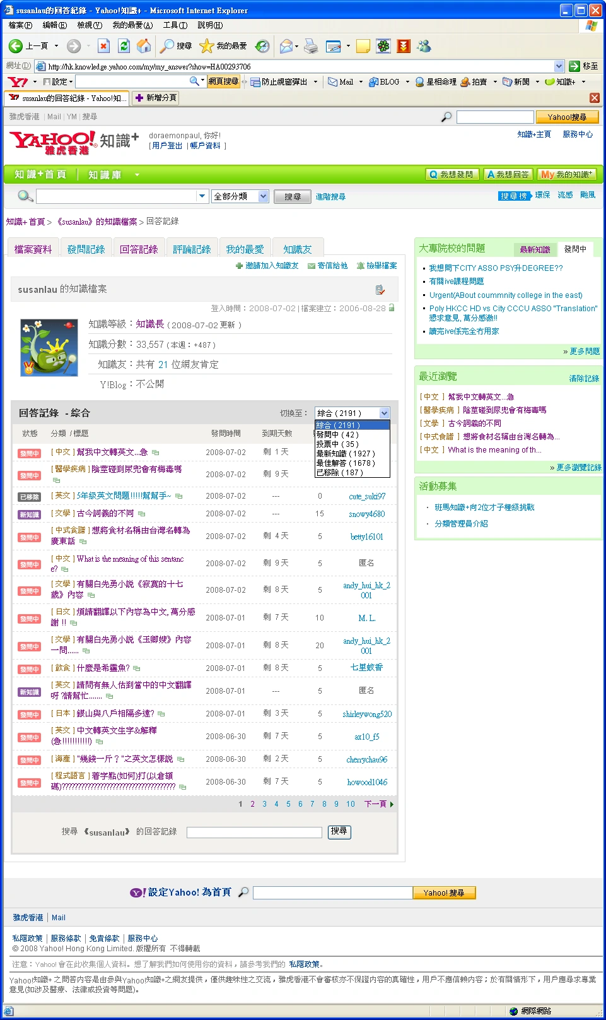Click the Yahoo toolbar search input box

click(132, 81)
